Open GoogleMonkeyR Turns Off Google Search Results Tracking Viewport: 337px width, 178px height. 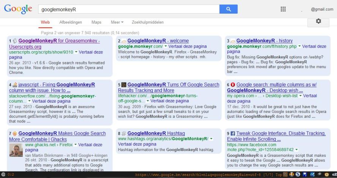pos(169,87)
